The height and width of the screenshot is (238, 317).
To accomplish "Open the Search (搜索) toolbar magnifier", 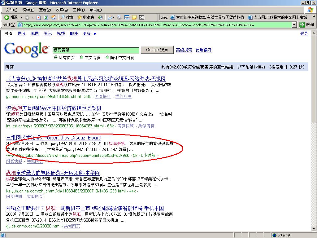I will pos(67,17).
